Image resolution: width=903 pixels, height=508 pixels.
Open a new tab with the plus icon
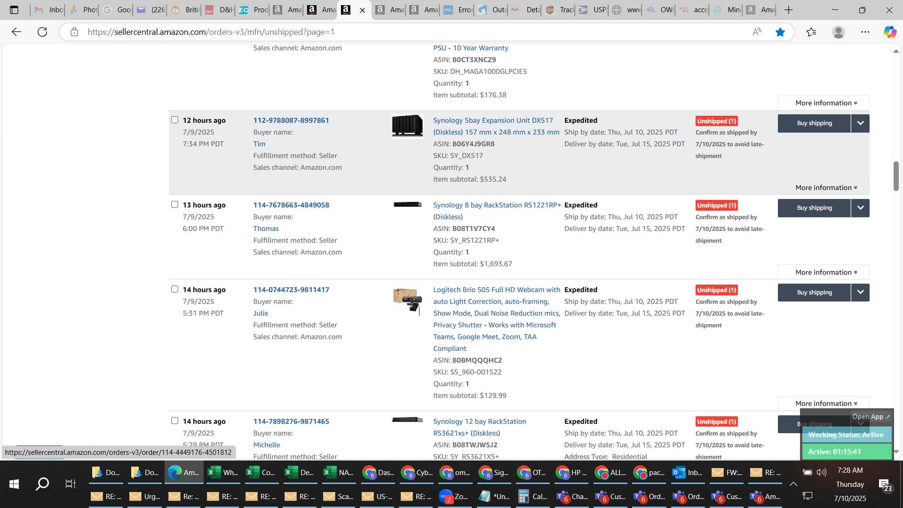(x=789, y=10)
